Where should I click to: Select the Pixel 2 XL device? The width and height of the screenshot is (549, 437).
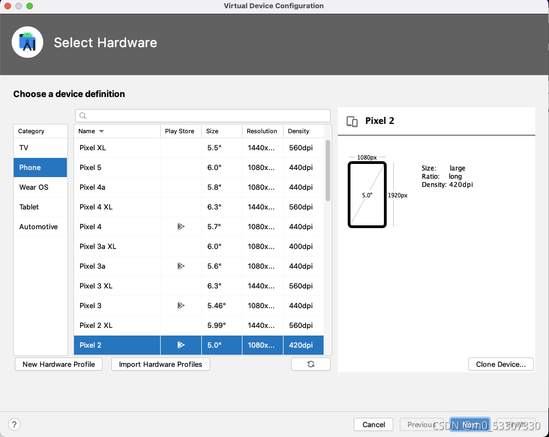coord(199,325)
